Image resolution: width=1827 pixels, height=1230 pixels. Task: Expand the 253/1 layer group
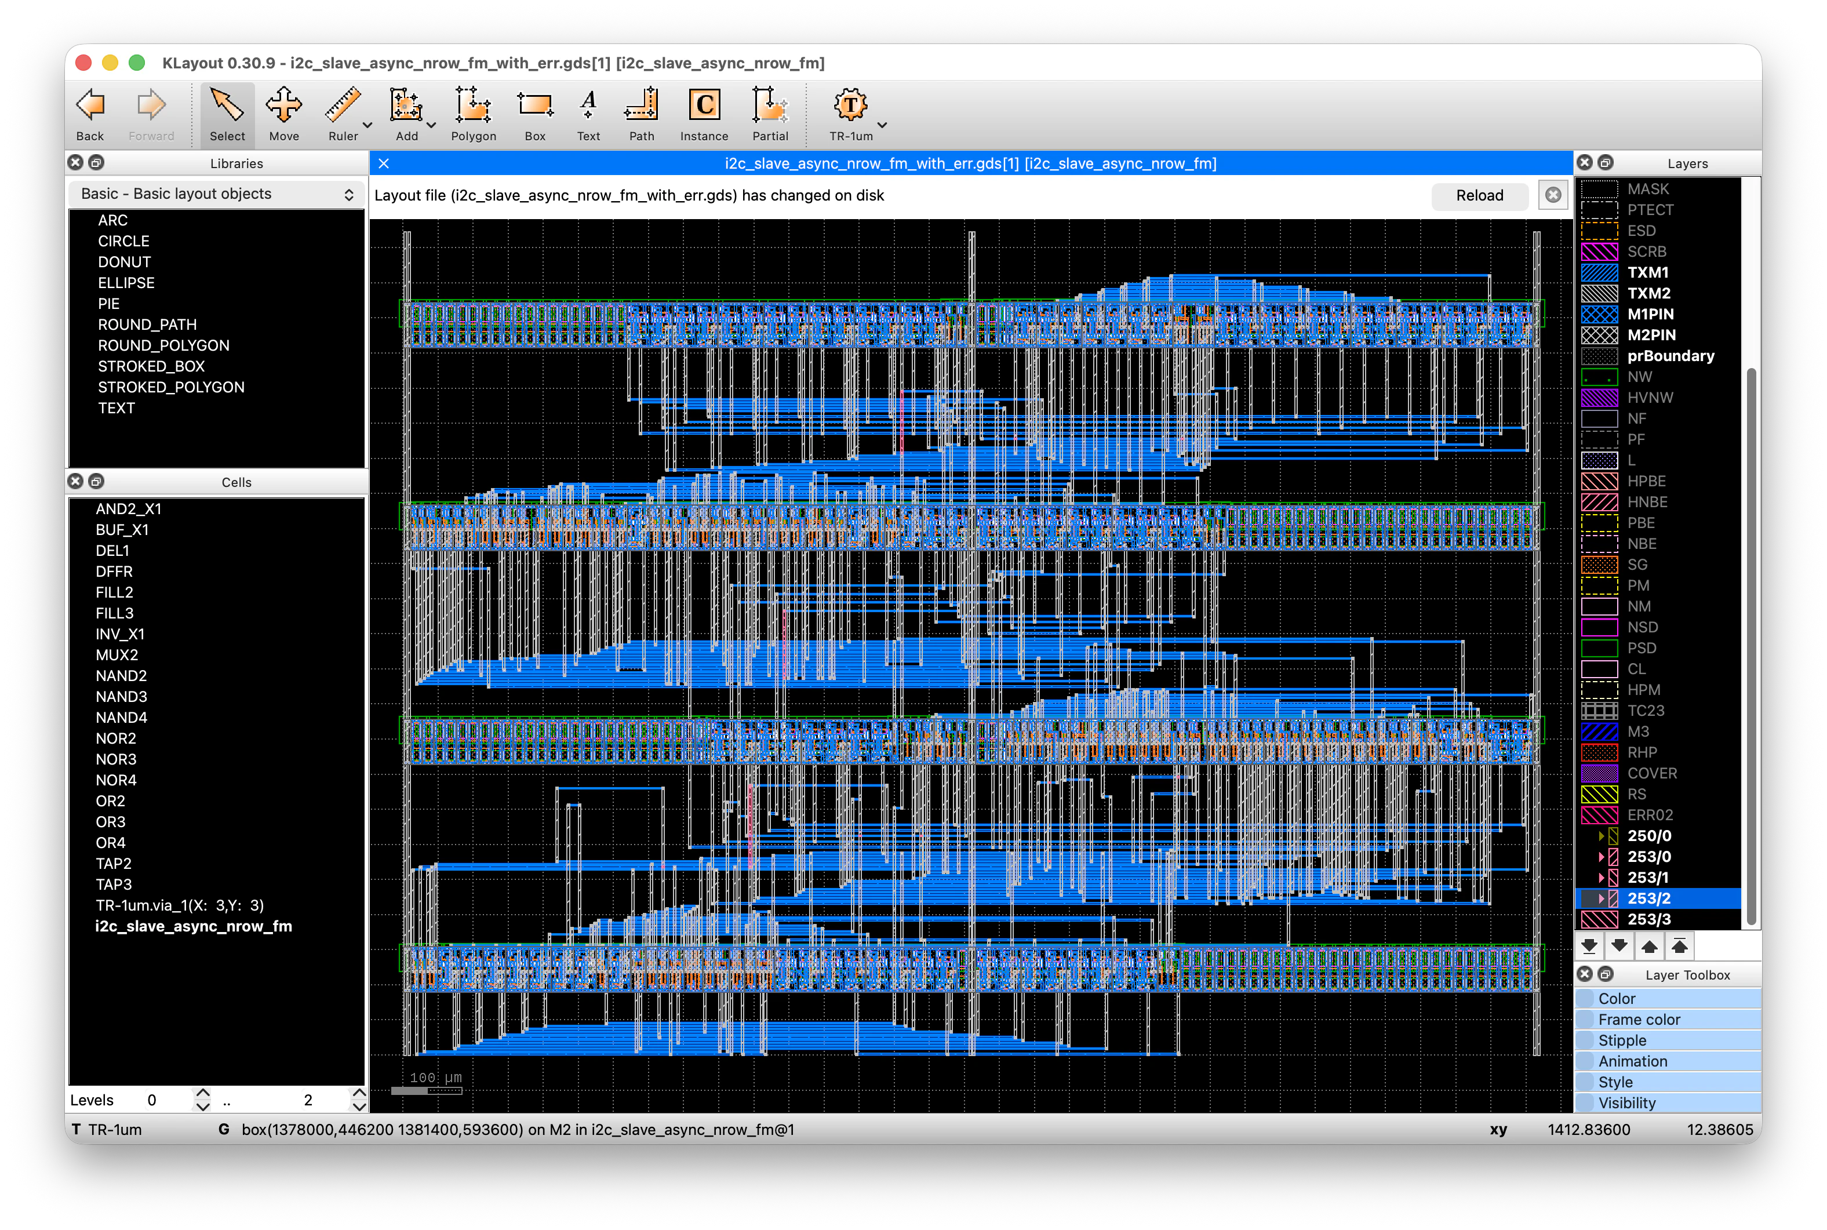pyautogui.click(x=1601, y=877)
